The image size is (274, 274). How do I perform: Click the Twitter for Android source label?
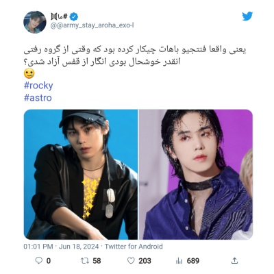click(x=134, y=247)
